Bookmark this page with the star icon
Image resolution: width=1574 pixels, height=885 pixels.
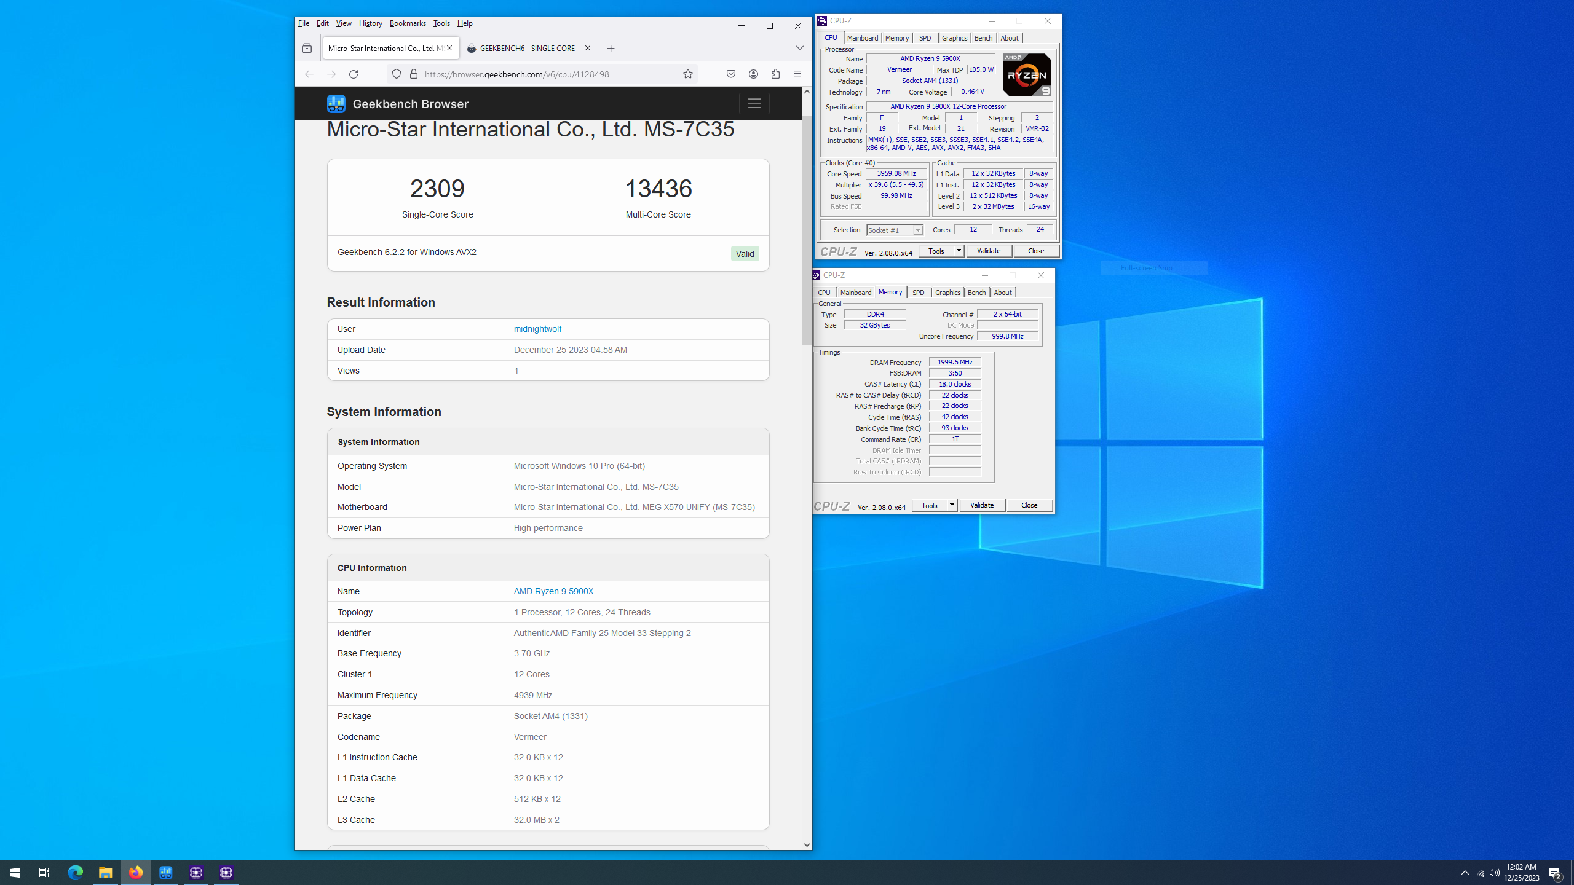(x=688, y=74)
